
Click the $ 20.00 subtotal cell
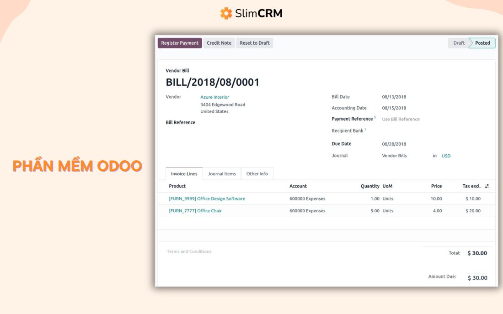(473, 211)
